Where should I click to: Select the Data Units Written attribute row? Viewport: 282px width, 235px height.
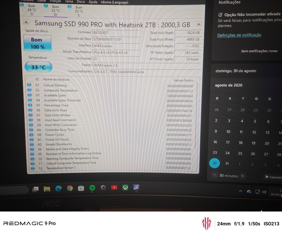click(x=110, y=115)
